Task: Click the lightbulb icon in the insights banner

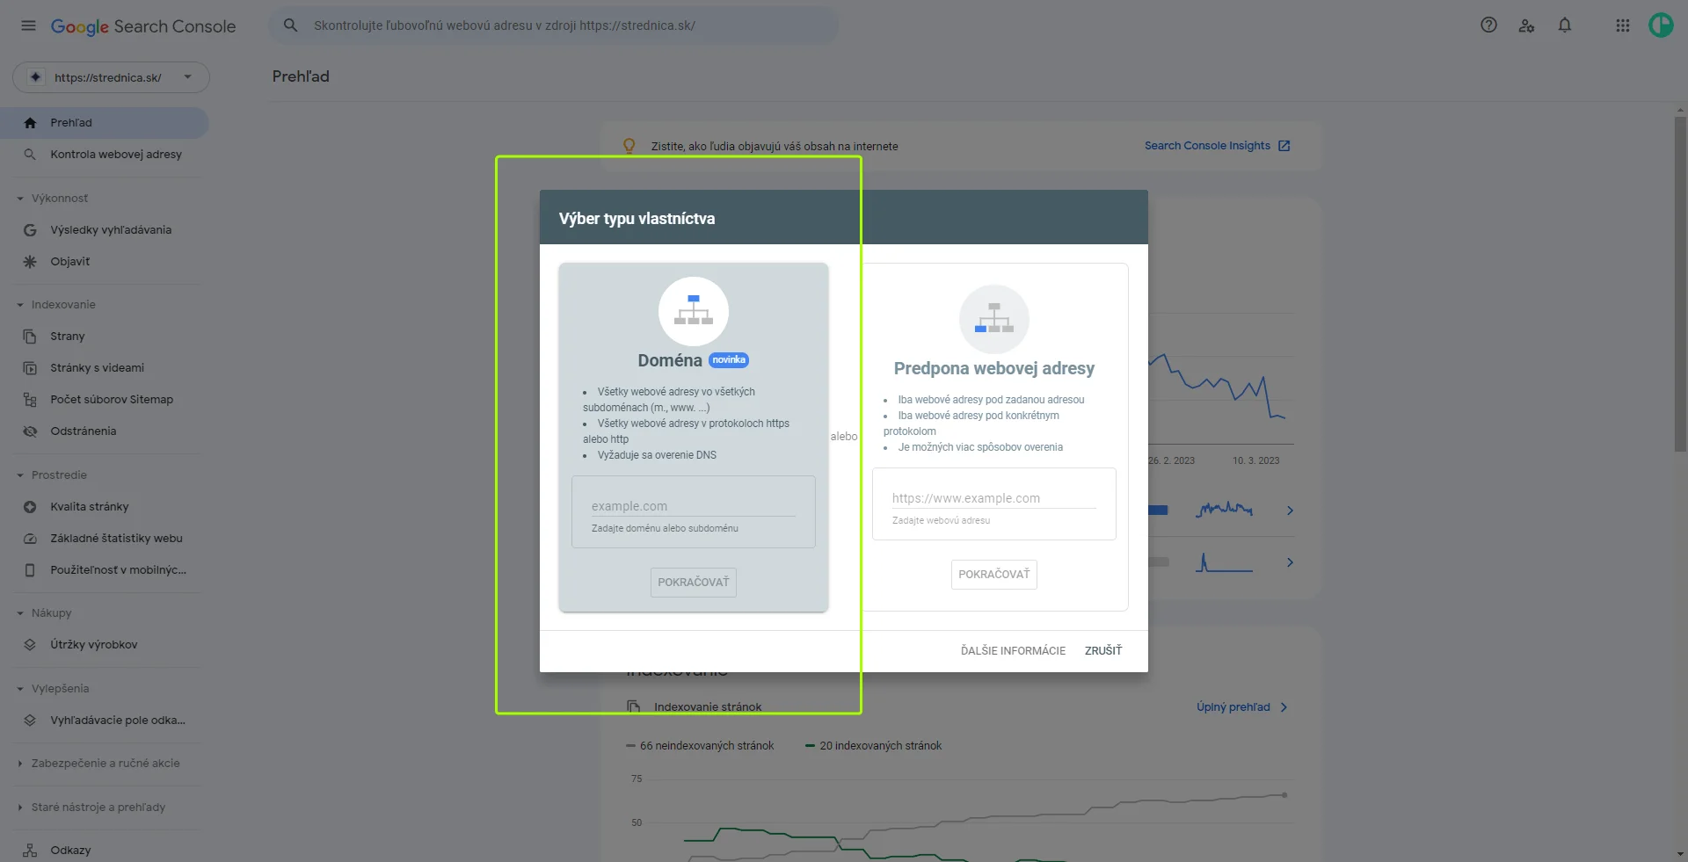Action: [629, 146]
